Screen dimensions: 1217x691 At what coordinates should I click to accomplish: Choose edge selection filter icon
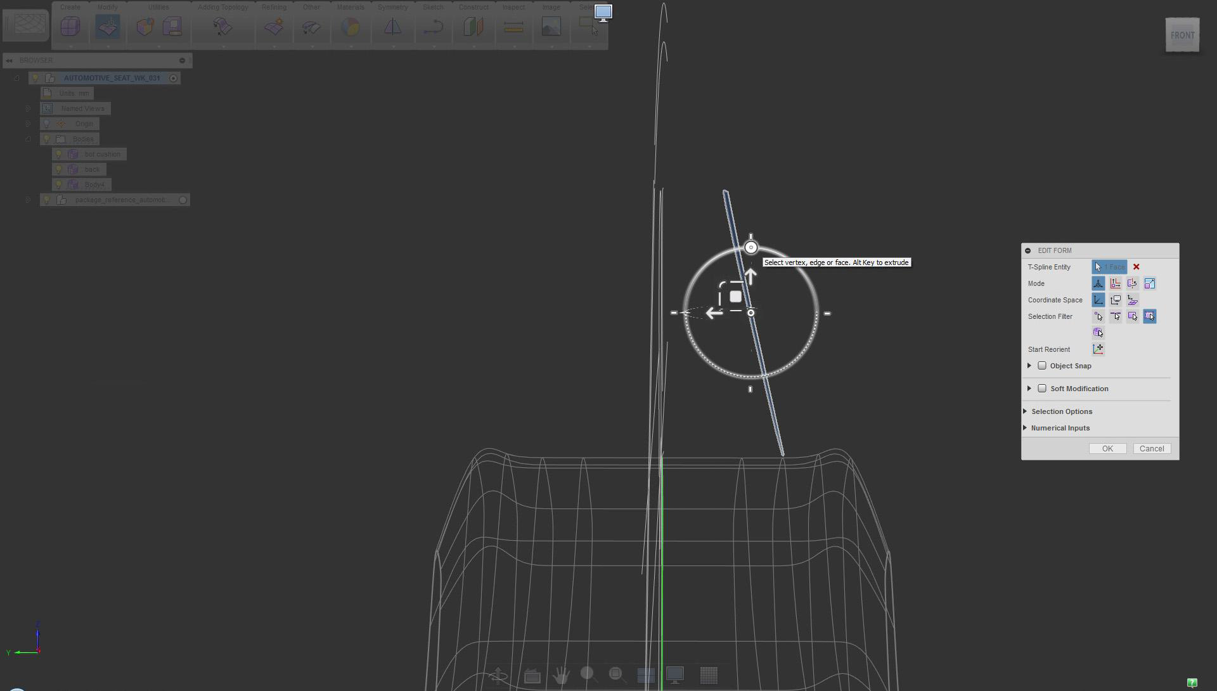click(x=1115, y=316)
